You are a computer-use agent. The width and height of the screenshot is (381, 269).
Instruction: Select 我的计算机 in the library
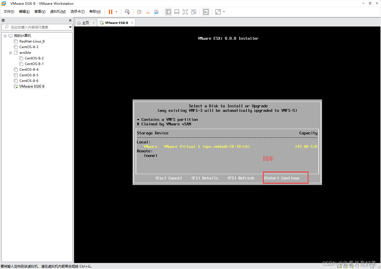click(23, 36)
